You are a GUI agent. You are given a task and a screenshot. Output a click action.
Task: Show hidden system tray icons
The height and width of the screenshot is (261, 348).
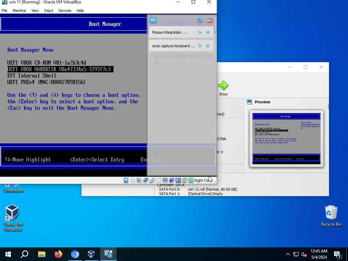pyautogui.click(x=288, y=254)
